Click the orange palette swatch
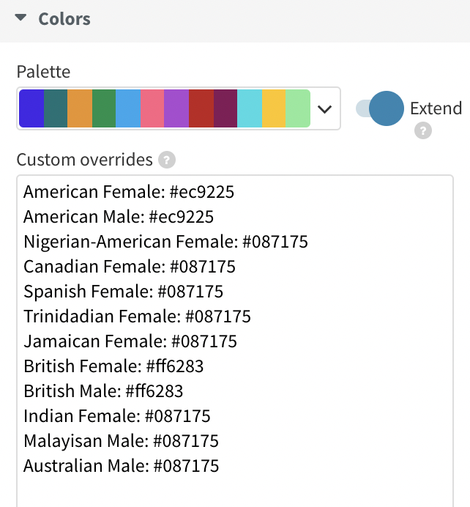Screen dimensions: 470x507 click(81, 108)
